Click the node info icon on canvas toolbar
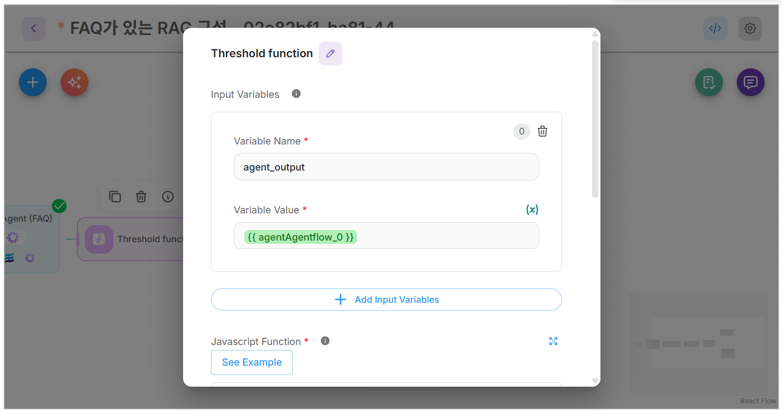 (168, 197)
